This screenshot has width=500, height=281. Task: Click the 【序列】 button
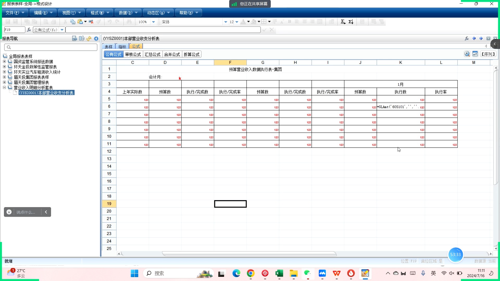pyautogui.click(x=488, y=54)
